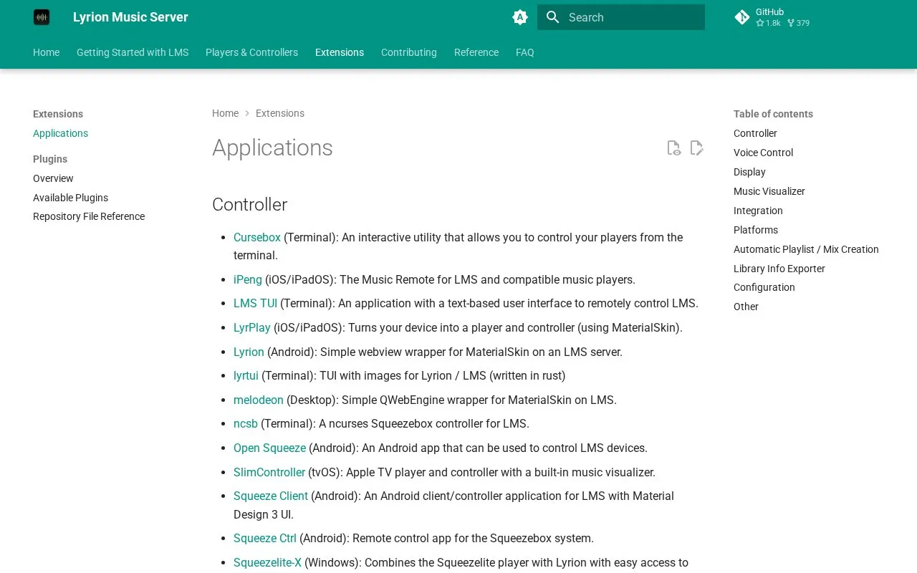Jump to Library Info Exporter section

coord(779,269)
